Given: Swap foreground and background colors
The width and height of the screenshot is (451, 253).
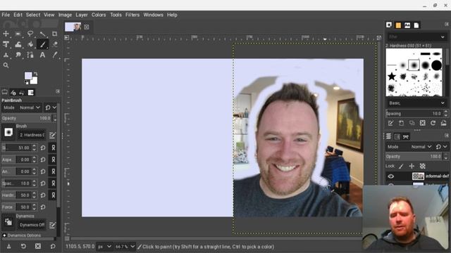Looking at the screenshot, I should pyautogui.click(x=35, y=74).
